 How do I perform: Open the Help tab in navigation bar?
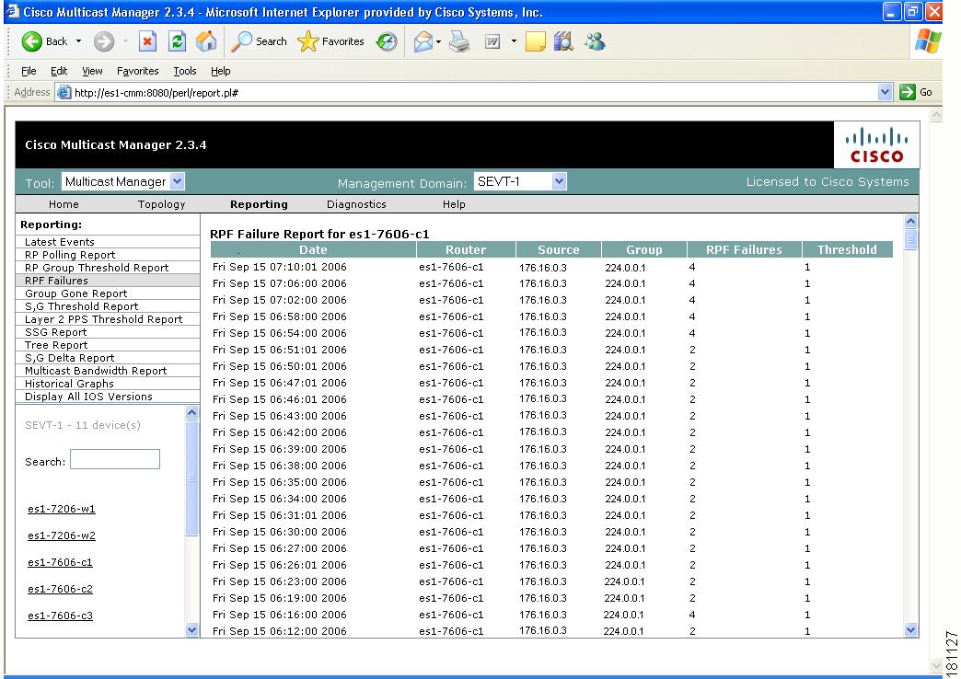point(454,204)
